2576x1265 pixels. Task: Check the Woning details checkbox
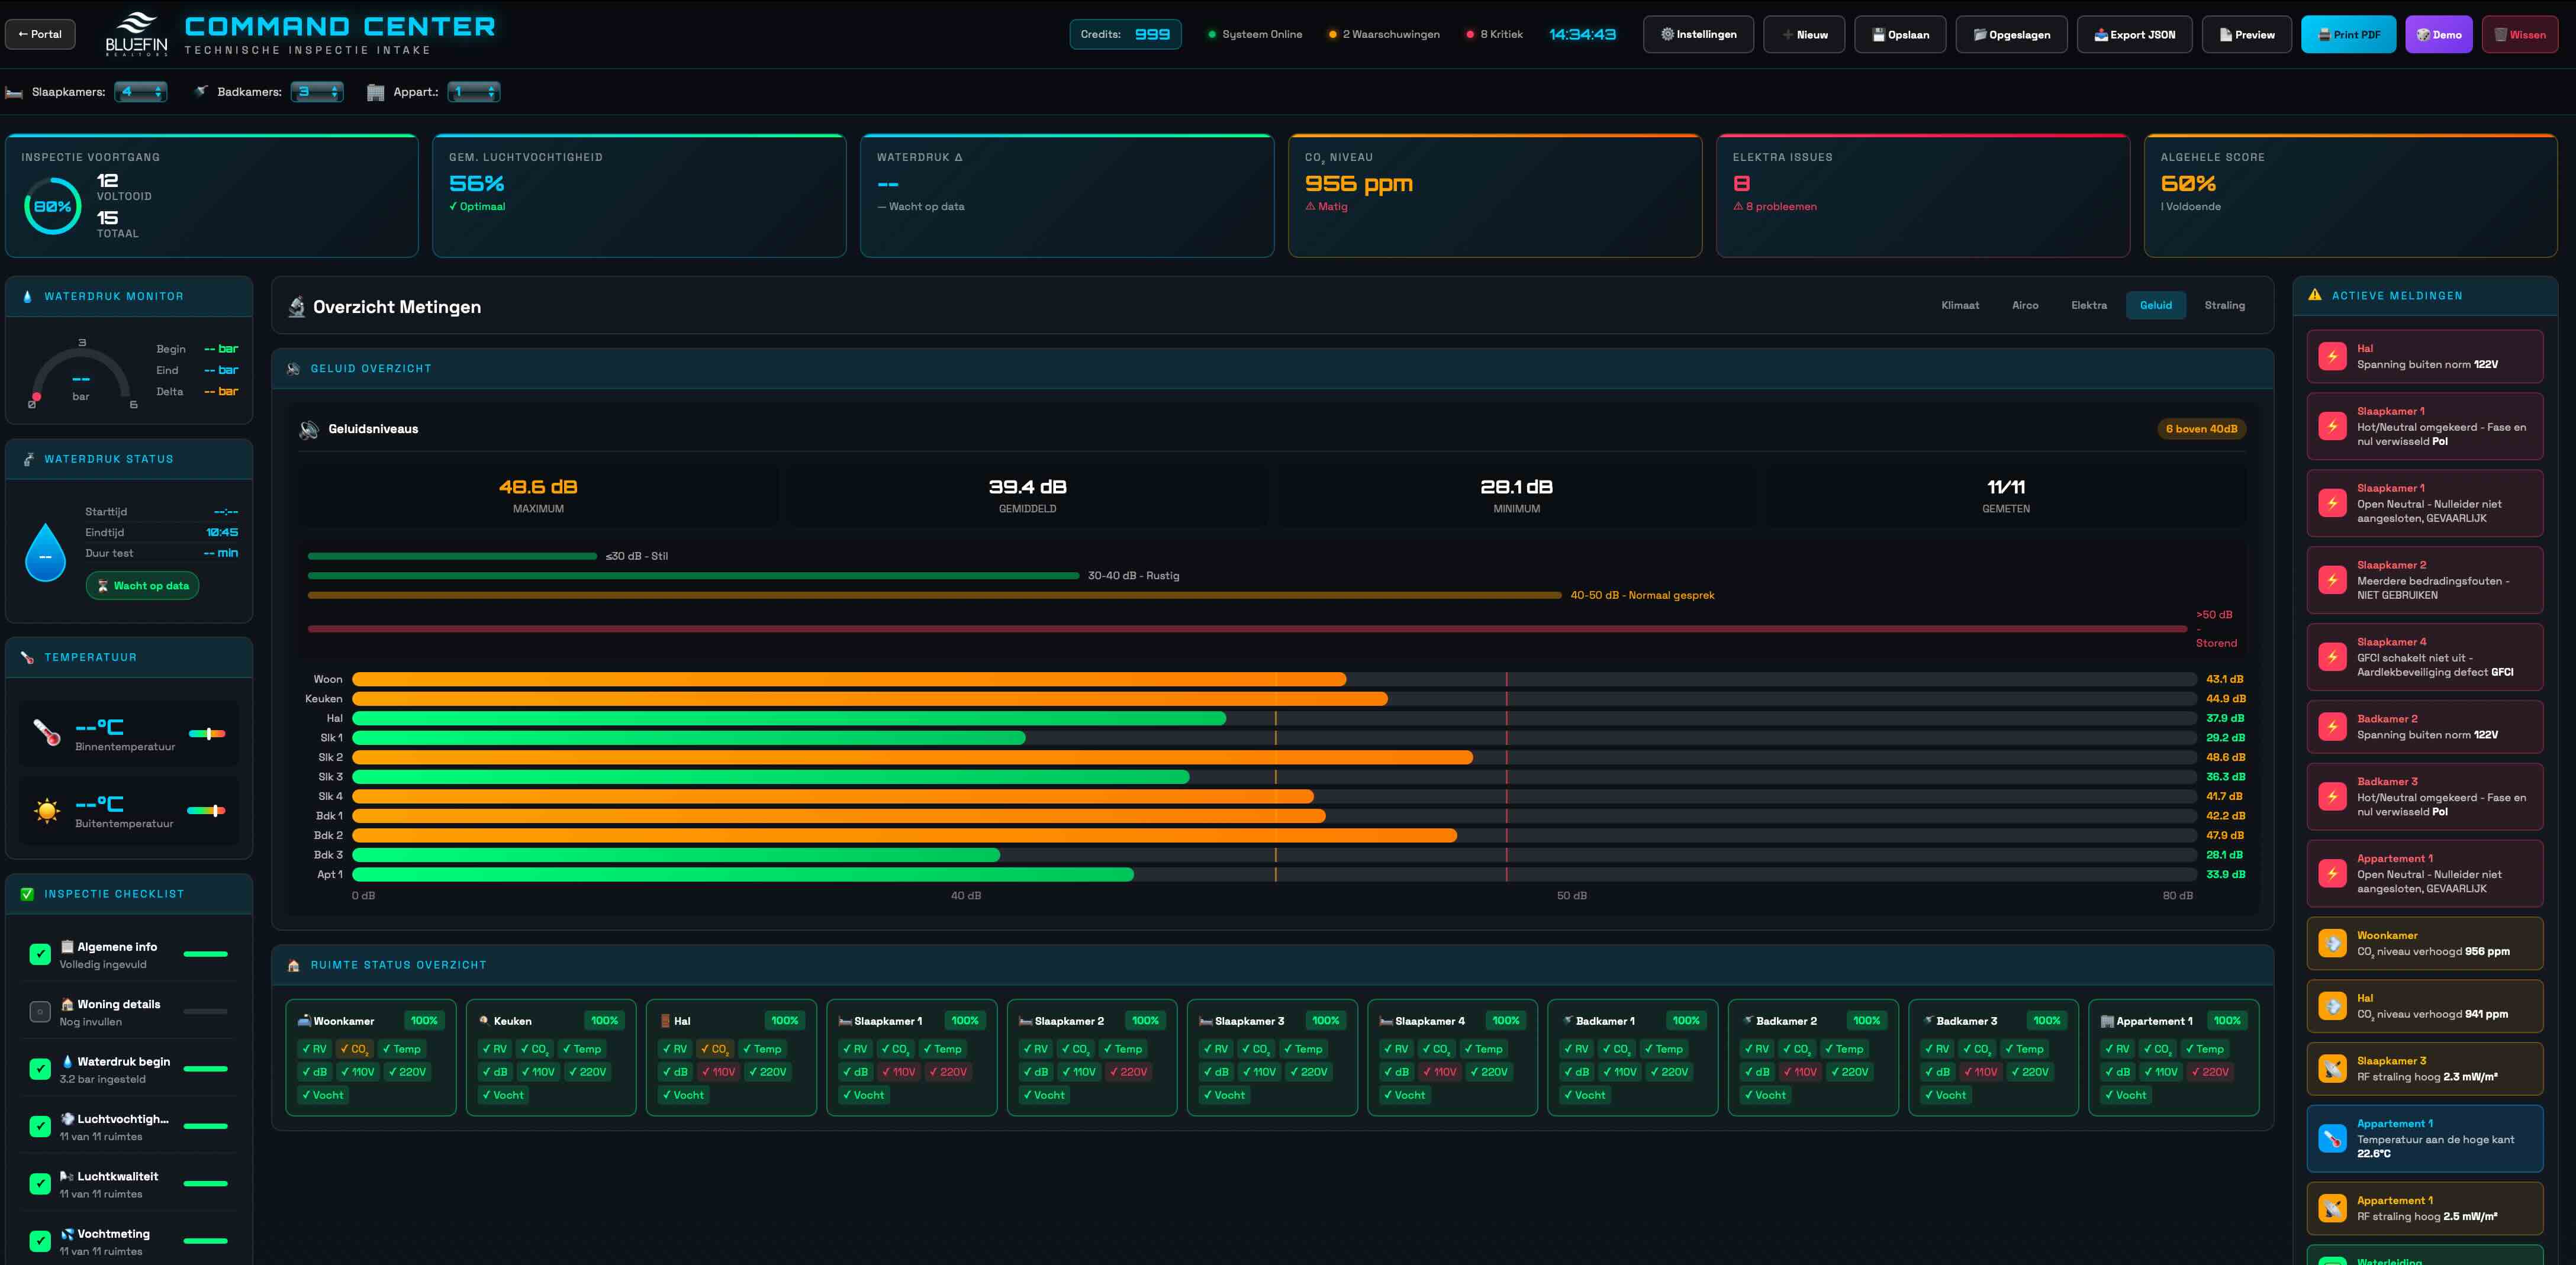tap(40, 1012)
